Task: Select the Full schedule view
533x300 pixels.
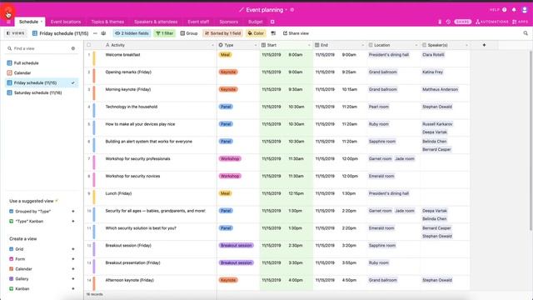Action: click(42, 63)
